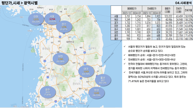Select the 광주 bubble showing 71.41%
The image size is (193, 108).
pyautogui.click(x=48, y=92)
